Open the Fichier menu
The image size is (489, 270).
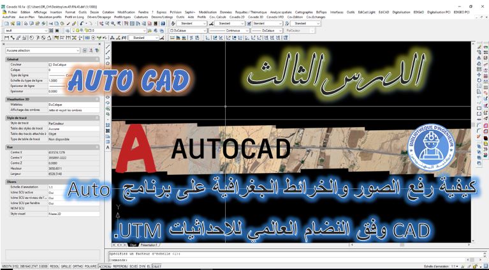click(13, 12)
